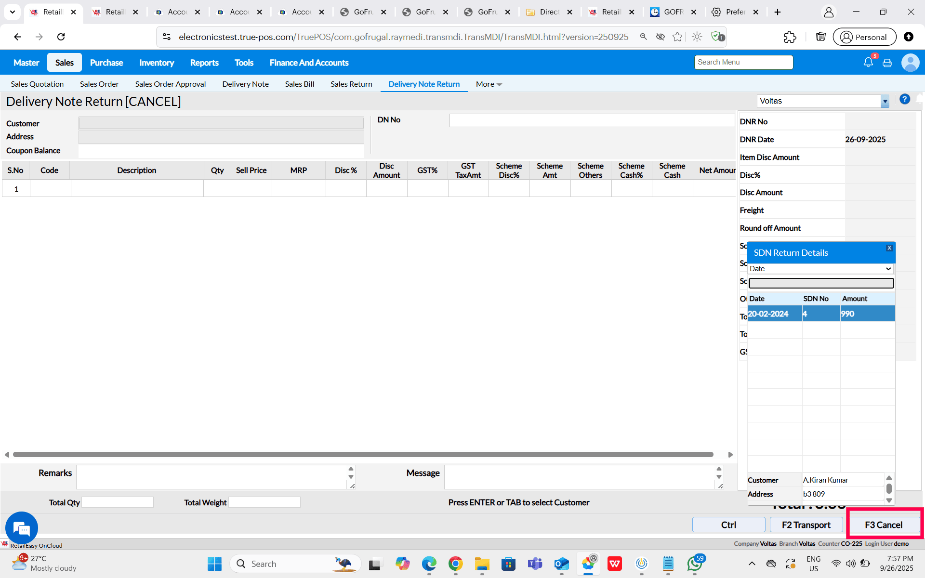
Task: Click the F2 Transport button
Action: (806, 525)
